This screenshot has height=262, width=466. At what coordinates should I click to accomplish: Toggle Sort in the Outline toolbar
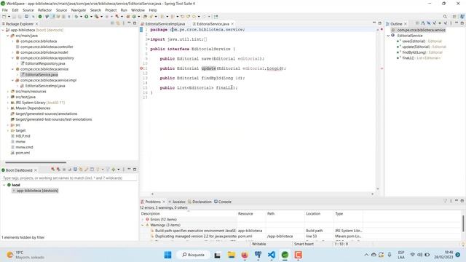point(423,23)
